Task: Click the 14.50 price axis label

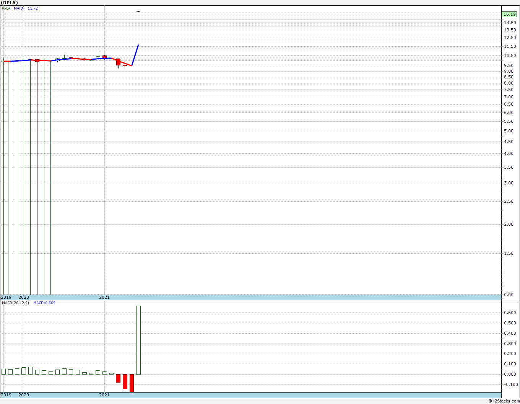Action: 510,23
